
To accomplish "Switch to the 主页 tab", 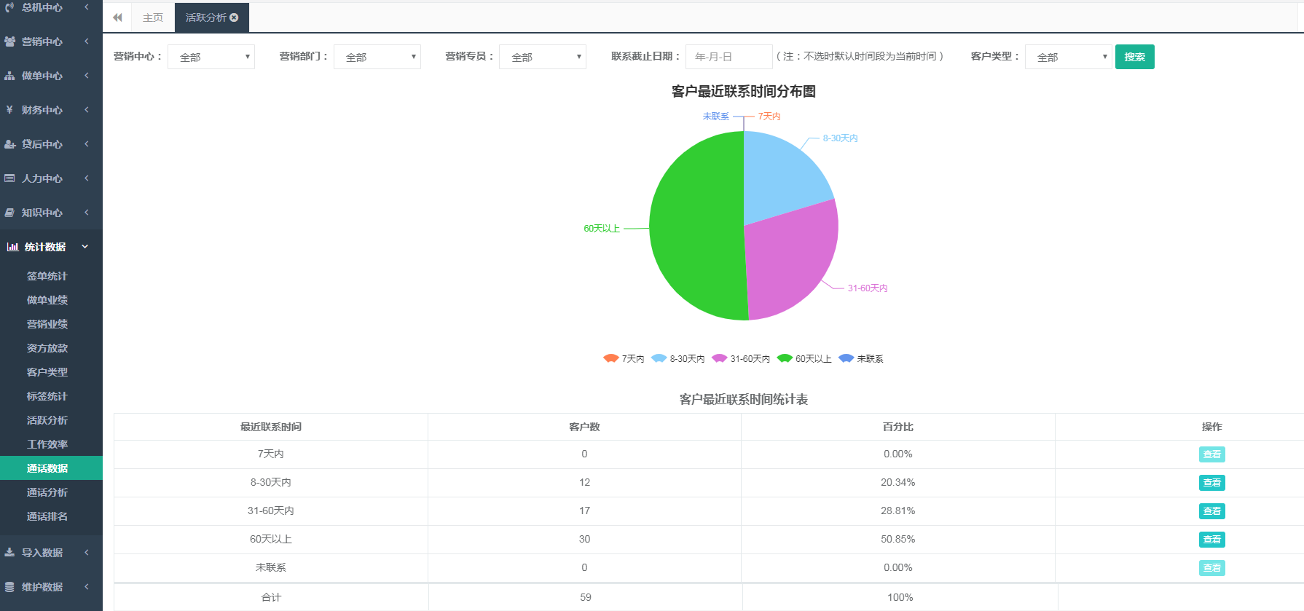I will pos(153,17).
